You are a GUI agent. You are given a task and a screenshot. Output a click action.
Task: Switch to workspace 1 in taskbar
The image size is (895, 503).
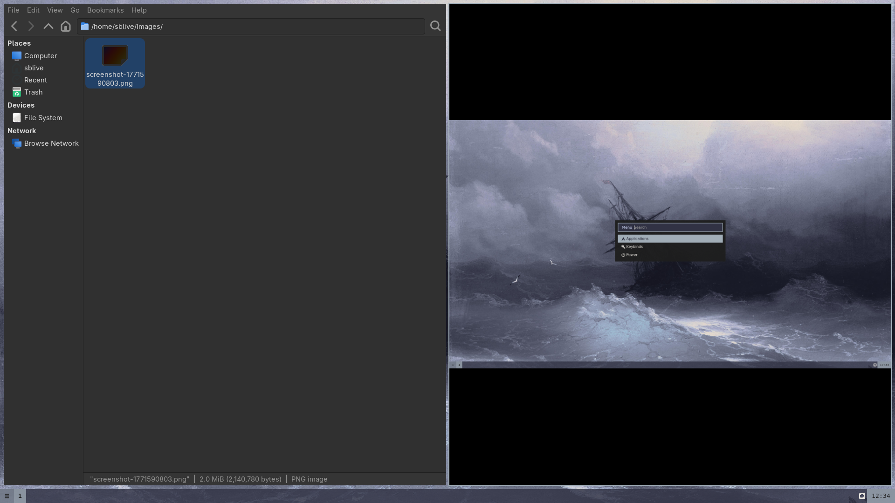tap(20, 496)
